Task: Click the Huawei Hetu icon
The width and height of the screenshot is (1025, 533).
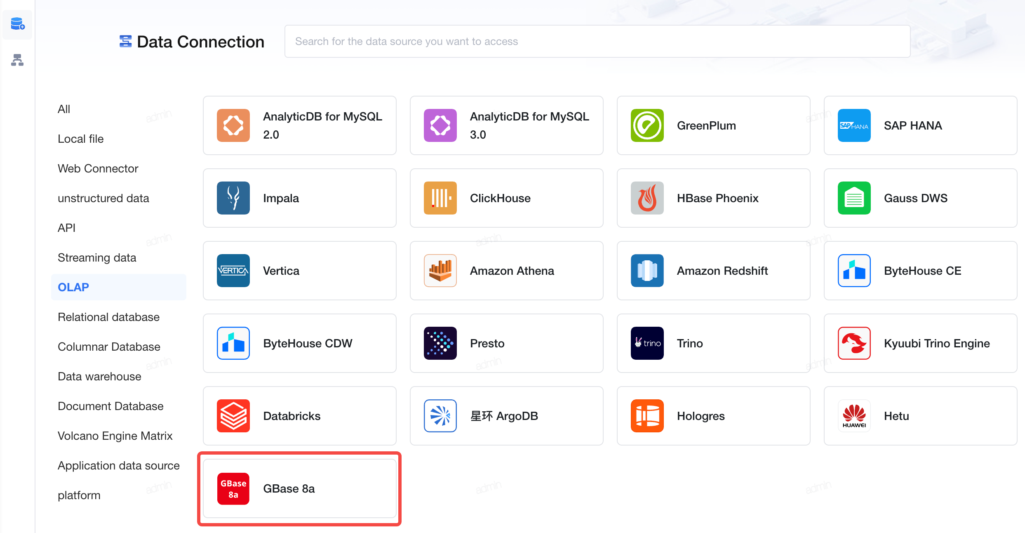Action: (854, 416)
